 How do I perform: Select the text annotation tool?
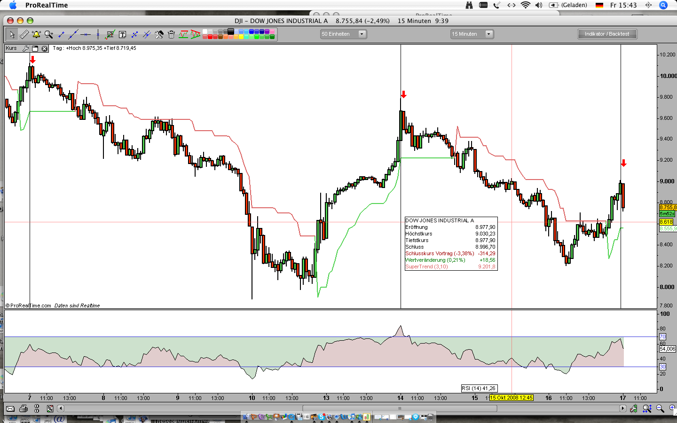pyautogui.click(x=122, y=34)
